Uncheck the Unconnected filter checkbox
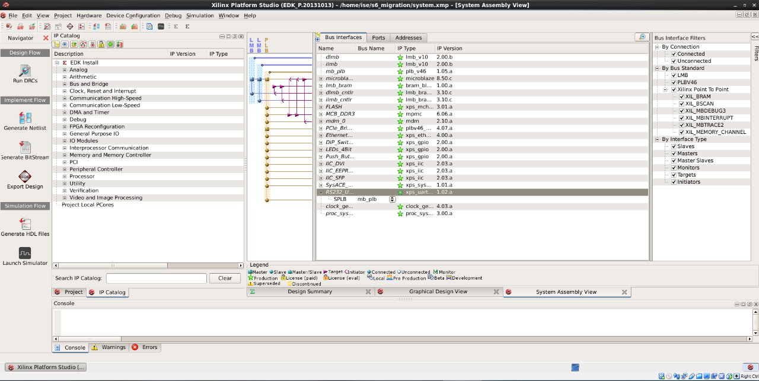 674,61
